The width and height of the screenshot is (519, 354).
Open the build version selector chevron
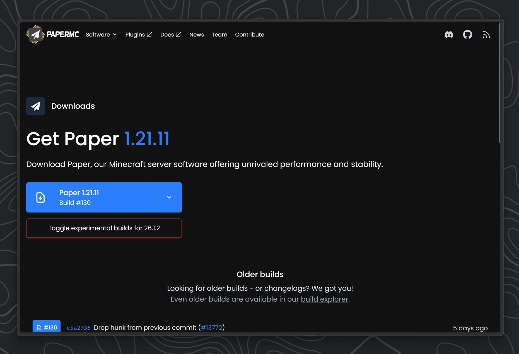(169, 197)
